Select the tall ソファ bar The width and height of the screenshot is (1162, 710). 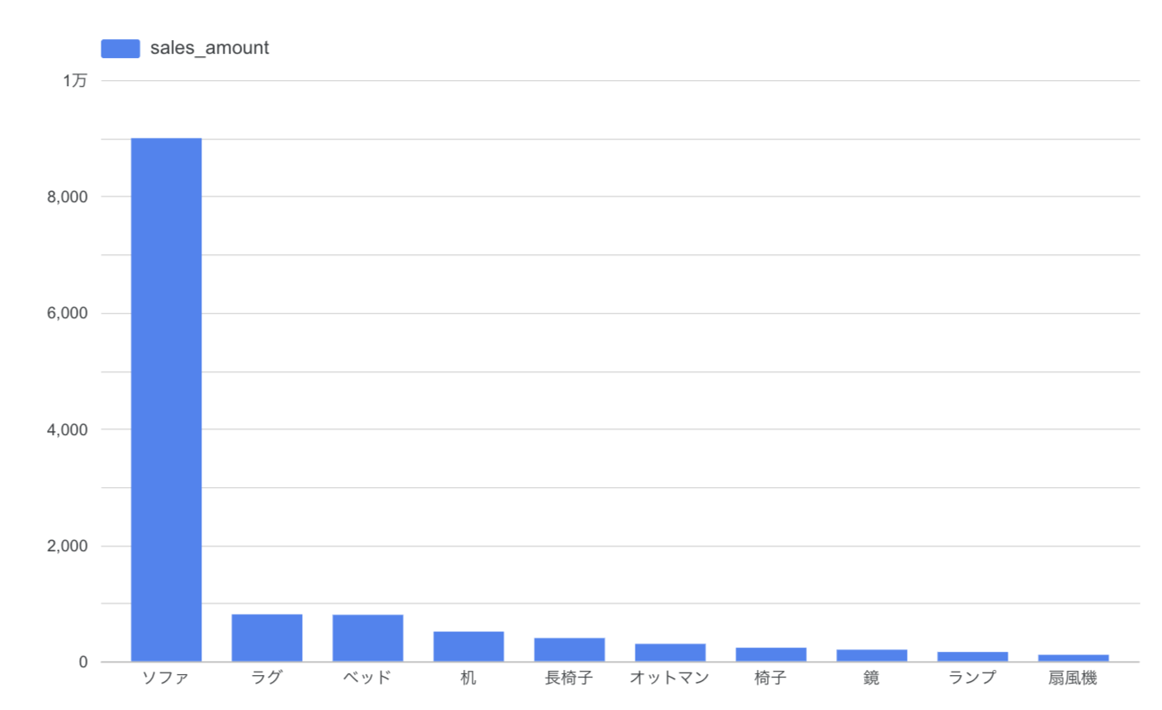coord(166,399)
